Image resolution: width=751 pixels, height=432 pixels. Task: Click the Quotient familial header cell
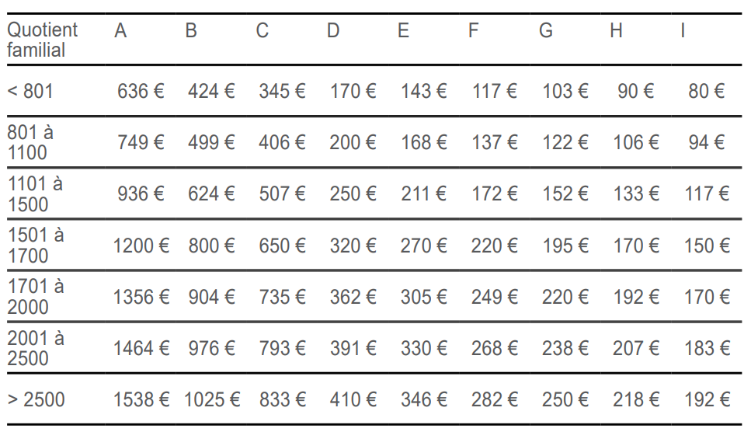42,40
